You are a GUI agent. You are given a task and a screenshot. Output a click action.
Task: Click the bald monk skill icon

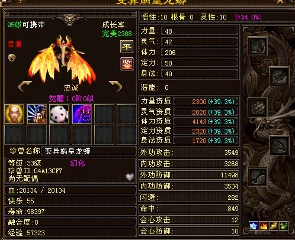(14, 114)
